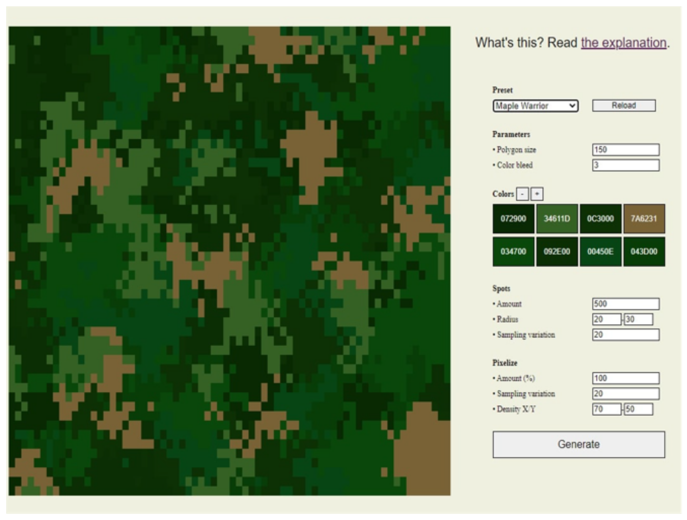This screenshot has width=687, height=520.
Task: Select the 34611D color swatch
Action: (557, 219)
